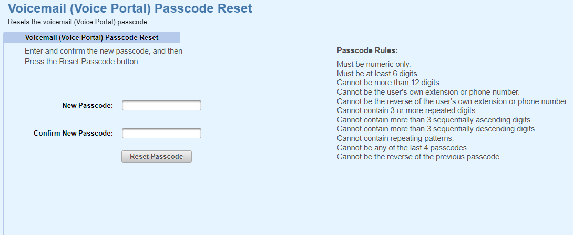Click the "Must be numeric only" rule

tap(374, 65)
